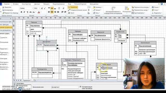
Task: Align text to bottom
Action: click(55, 8)
